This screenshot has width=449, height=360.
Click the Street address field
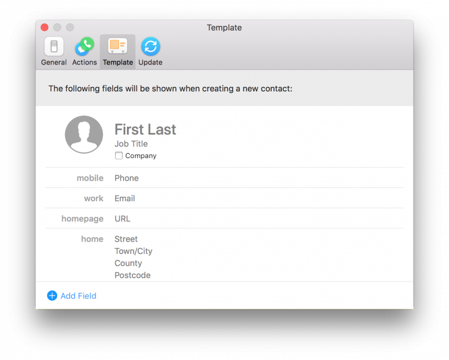point(126,239)
